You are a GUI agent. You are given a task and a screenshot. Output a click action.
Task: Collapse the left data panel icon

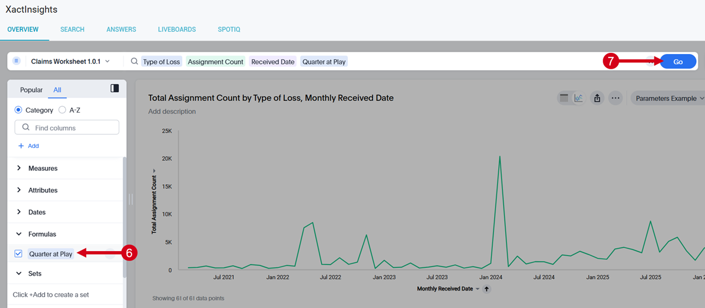pyautogui.click(x=115, y=88)
